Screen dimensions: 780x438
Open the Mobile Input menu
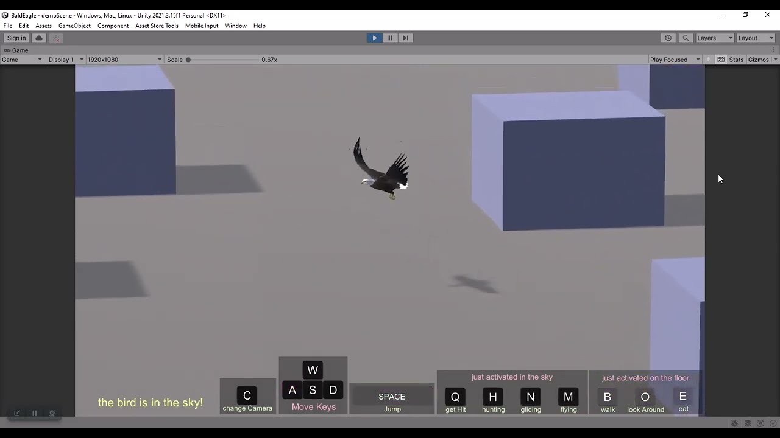[202, 26]
